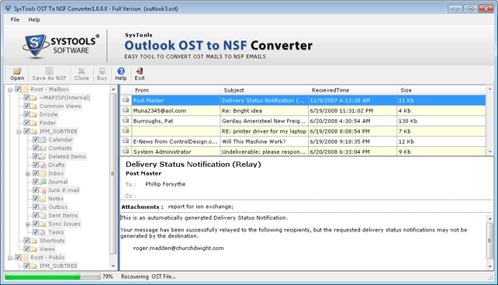The height and width of the screenshot is (285, 498).
Task: Collapse the Root - Public tree node
Action: [x=10, y=258]
